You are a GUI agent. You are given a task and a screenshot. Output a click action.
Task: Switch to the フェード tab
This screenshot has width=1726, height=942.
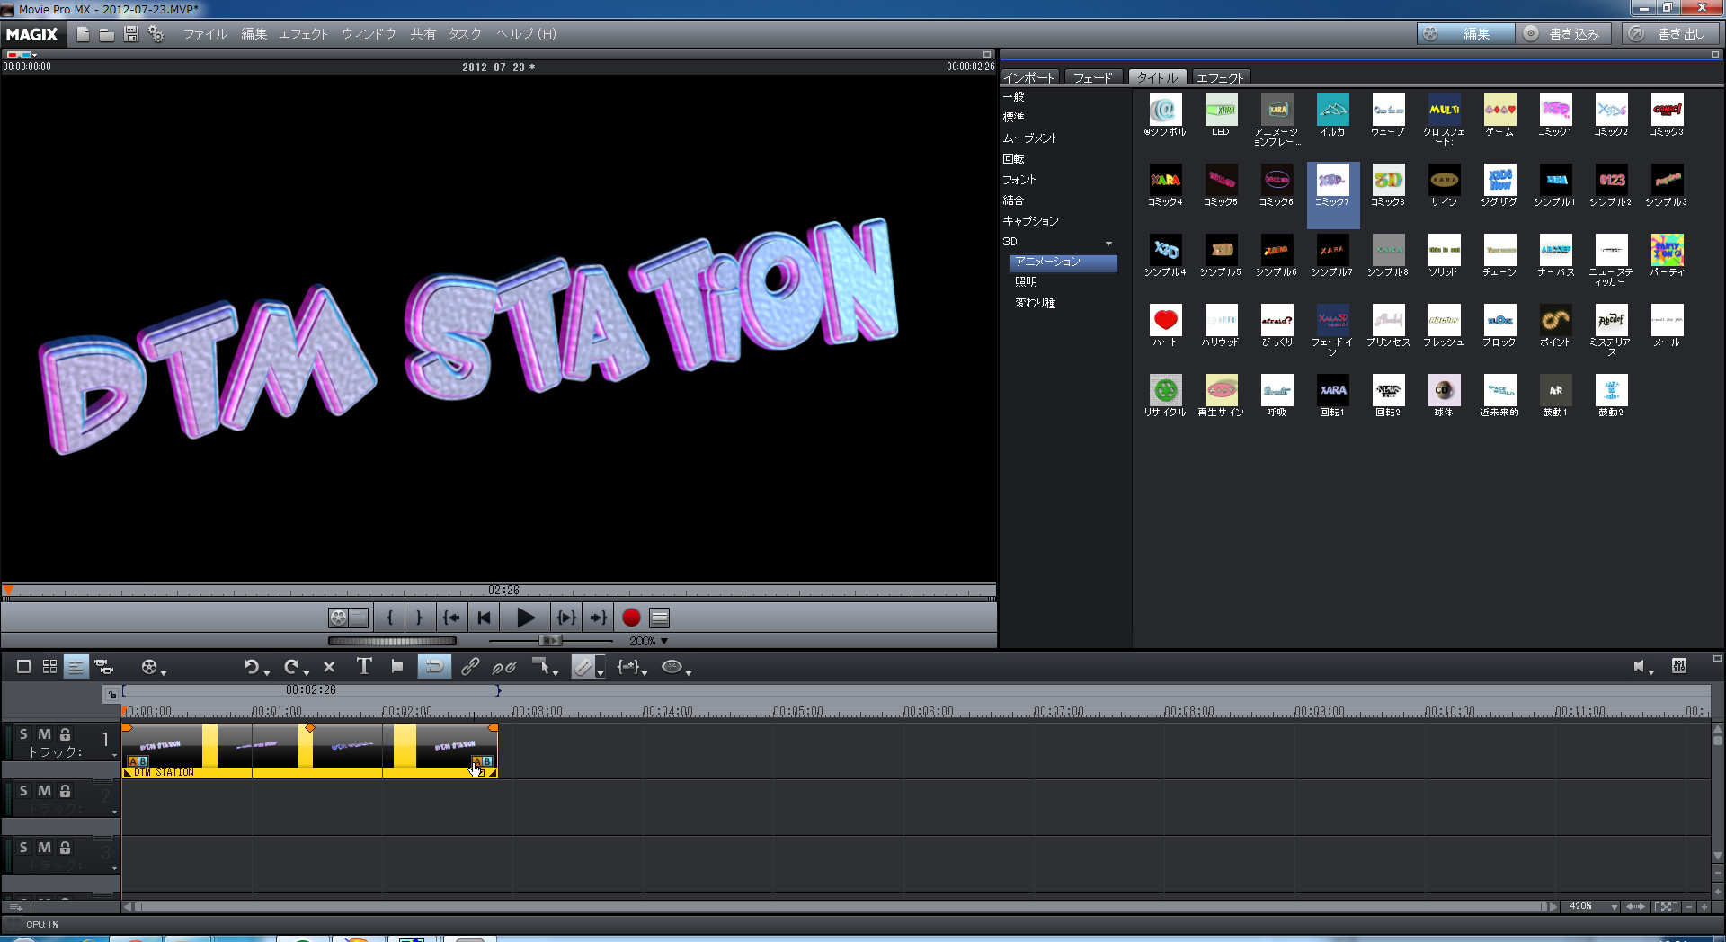(1093, 77)
